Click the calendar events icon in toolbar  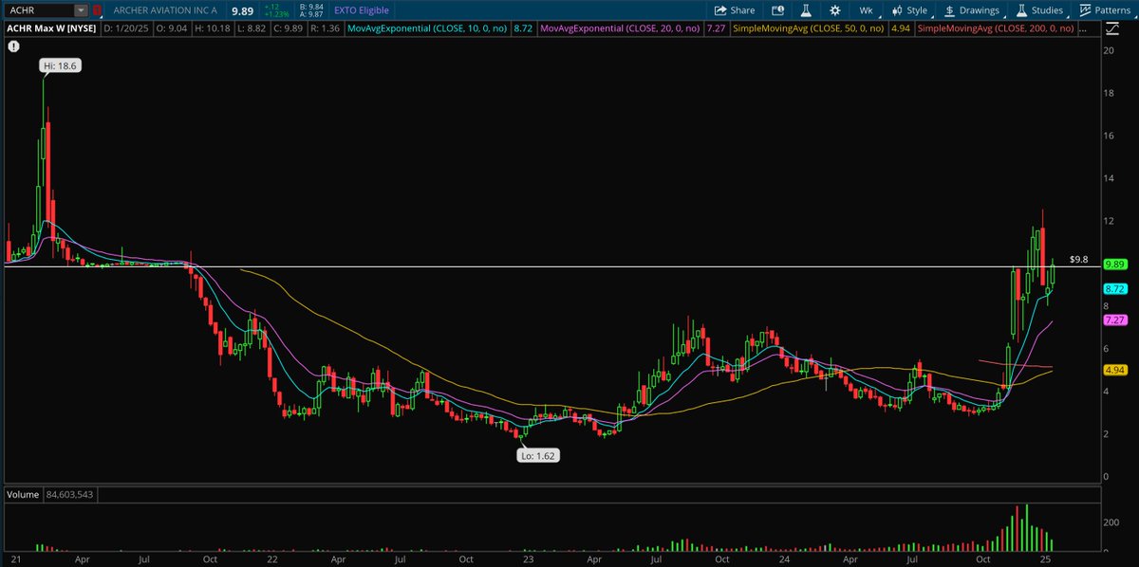778,10
